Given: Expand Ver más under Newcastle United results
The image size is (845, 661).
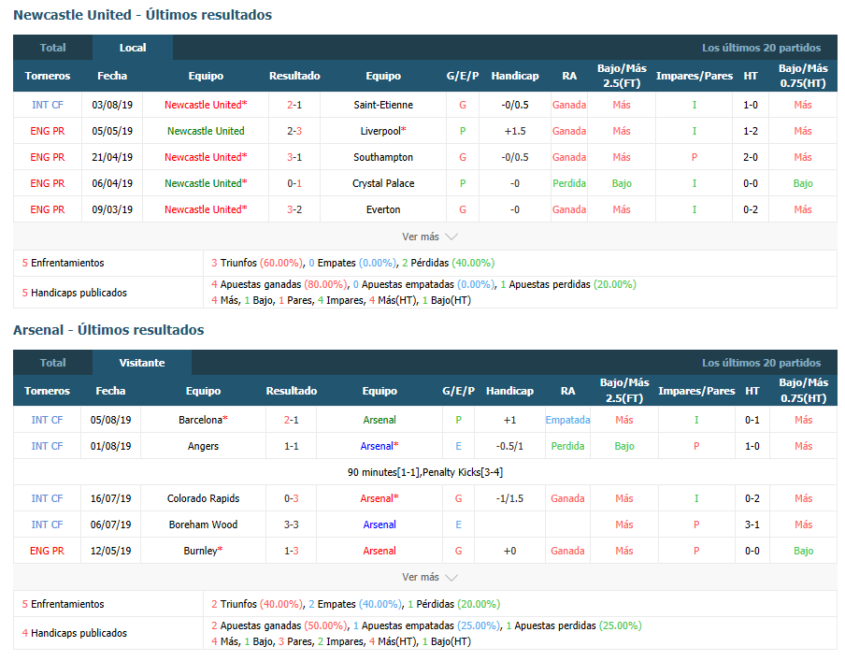Looking at the screenshot, I should click(429, 237).
